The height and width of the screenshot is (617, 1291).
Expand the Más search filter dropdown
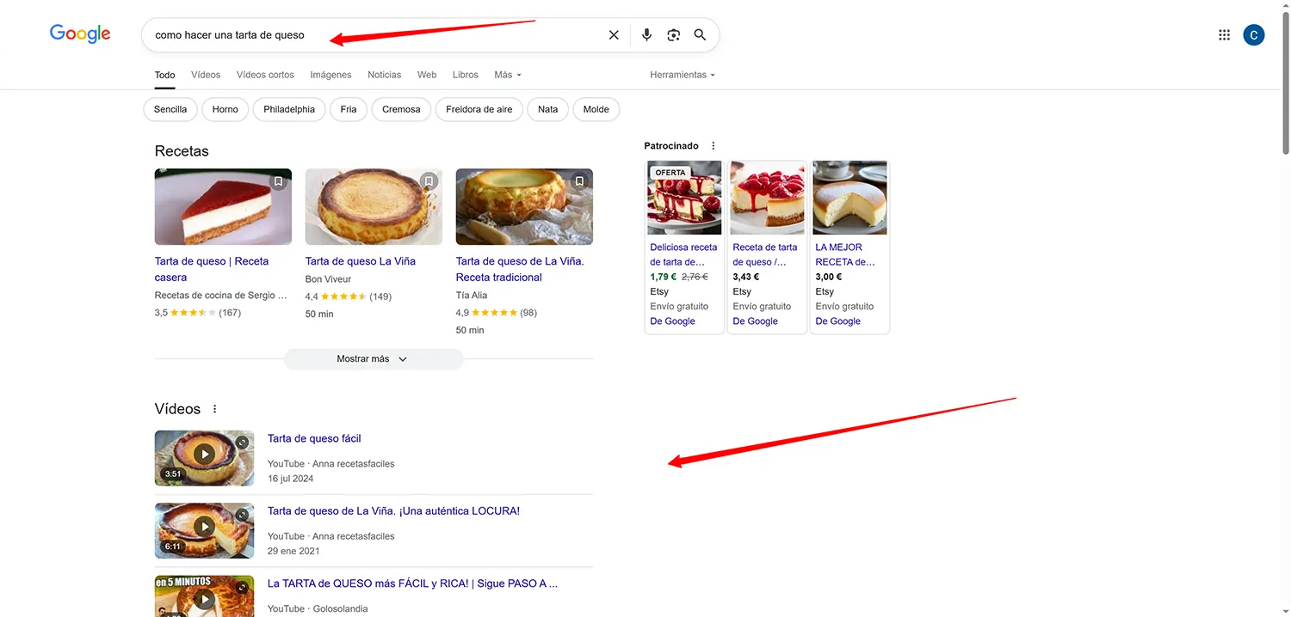click(508, 75)
